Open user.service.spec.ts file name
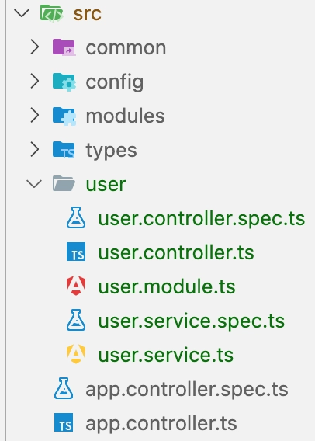315x441 pixels. [192, 321]
